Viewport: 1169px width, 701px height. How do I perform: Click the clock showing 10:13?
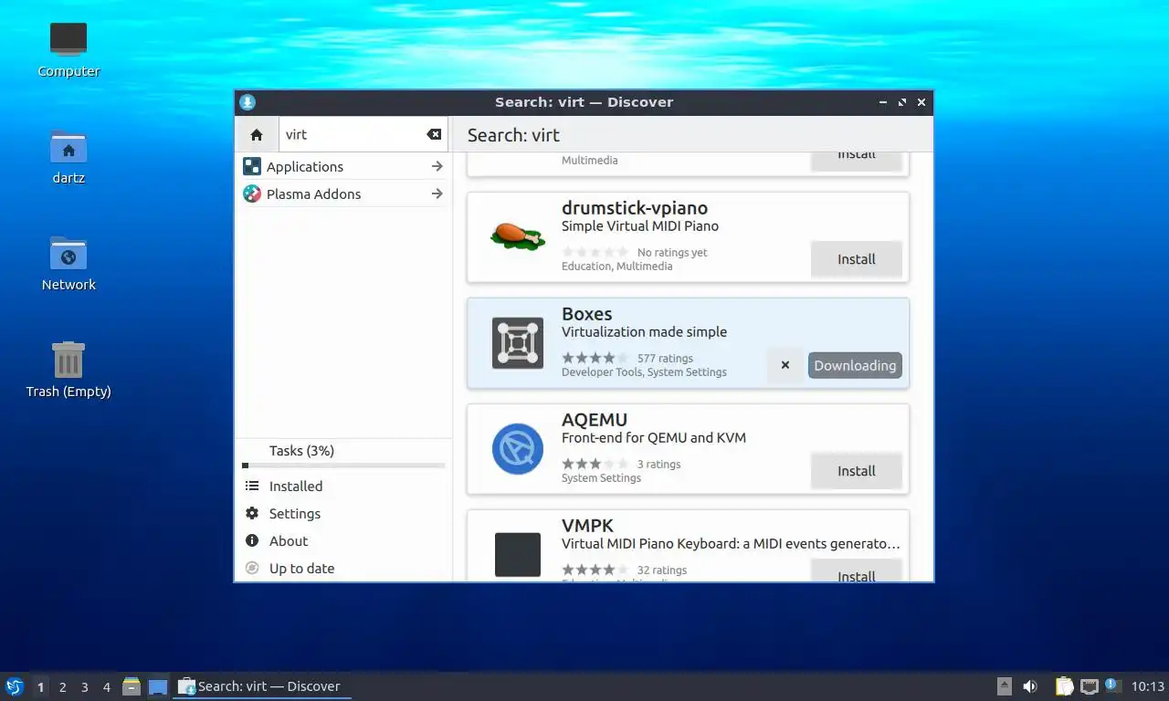(x=1148, y=686)
